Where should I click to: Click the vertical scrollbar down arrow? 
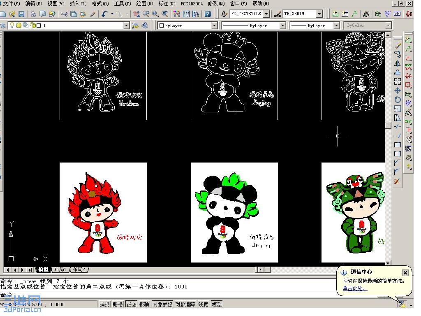388,263
